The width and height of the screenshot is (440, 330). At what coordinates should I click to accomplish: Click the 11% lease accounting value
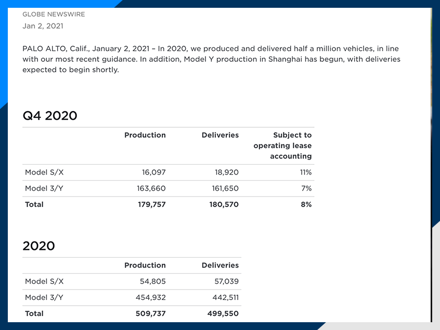click(x=306, y=172)
